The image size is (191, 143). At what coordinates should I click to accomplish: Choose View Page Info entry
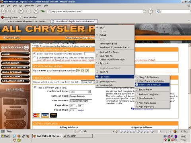(x=115, y=85)
